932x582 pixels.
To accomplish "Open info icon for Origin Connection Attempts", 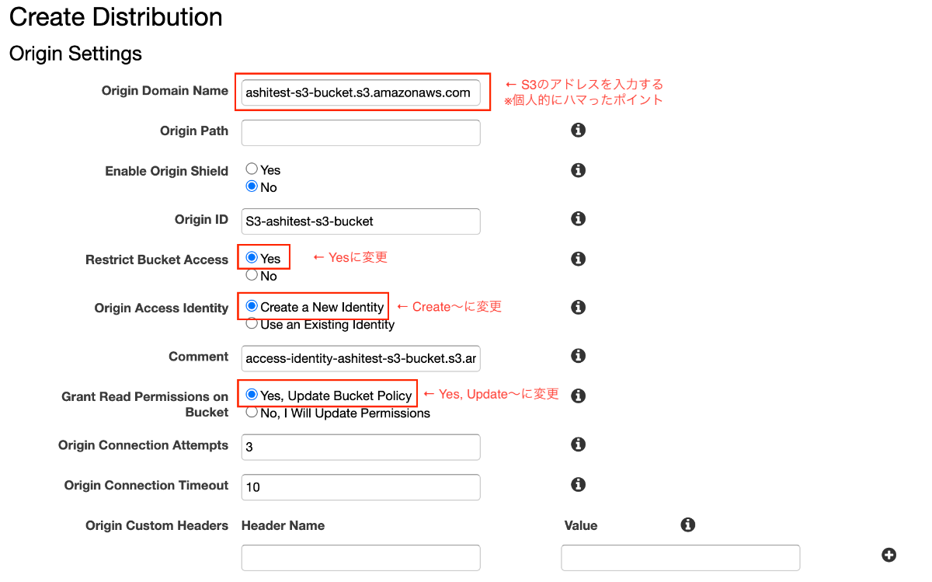I will pyautogui.click(x=578, y=444).
